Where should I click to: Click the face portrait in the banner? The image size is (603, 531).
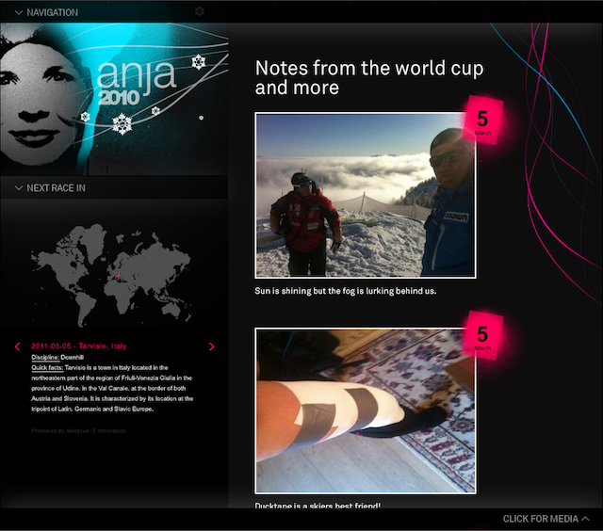coord(41,102)
